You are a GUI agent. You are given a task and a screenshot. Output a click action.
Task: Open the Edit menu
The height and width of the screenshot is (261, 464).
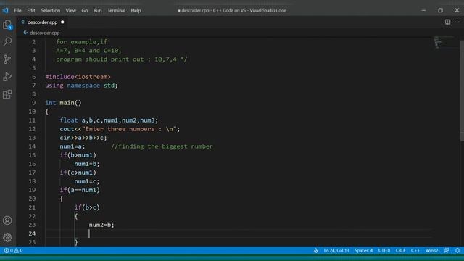tap(31, 10)
